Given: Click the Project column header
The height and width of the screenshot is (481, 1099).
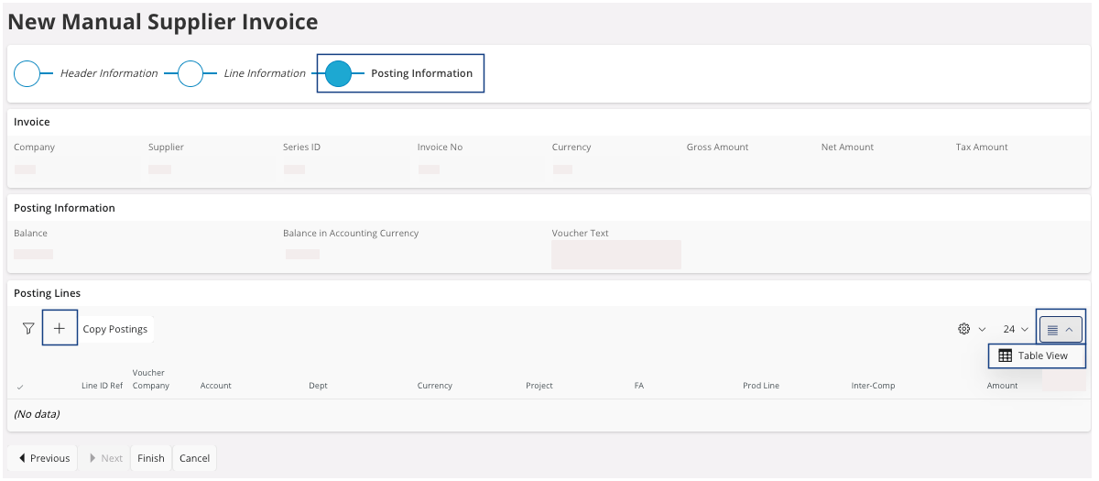Looking at the screenshot, I should click(539, 386).
